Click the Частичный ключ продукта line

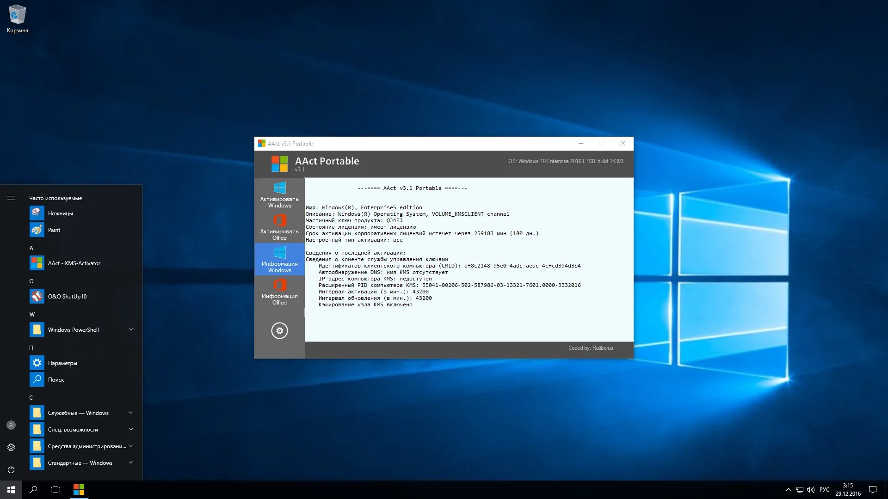[354, 221]
